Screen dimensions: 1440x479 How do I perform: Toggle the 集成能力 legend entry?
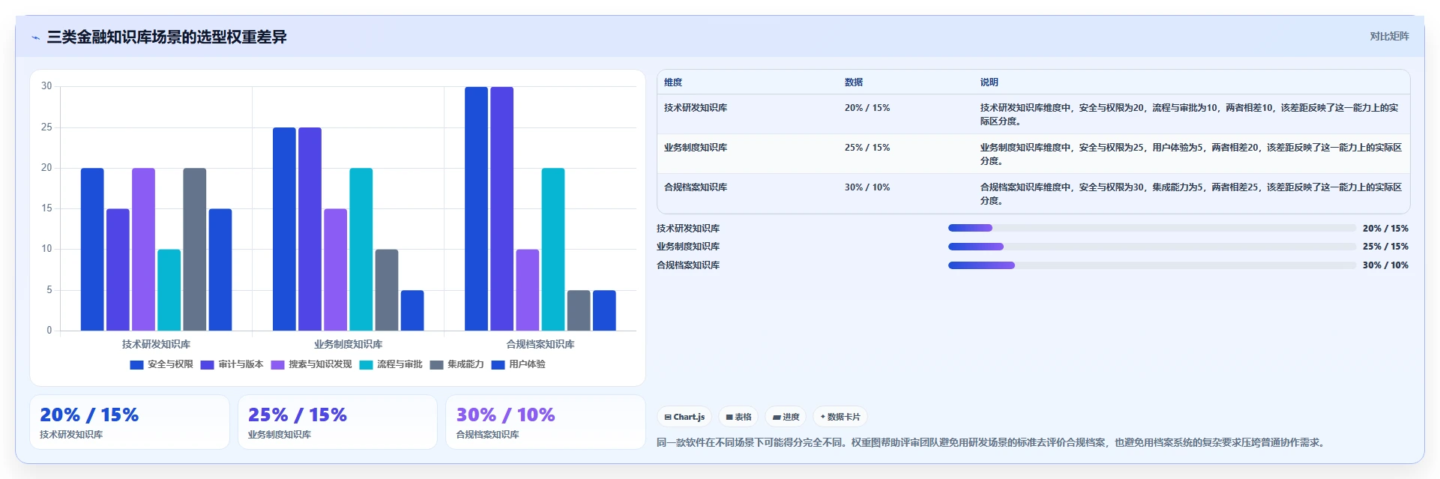(x=457, y=364)
